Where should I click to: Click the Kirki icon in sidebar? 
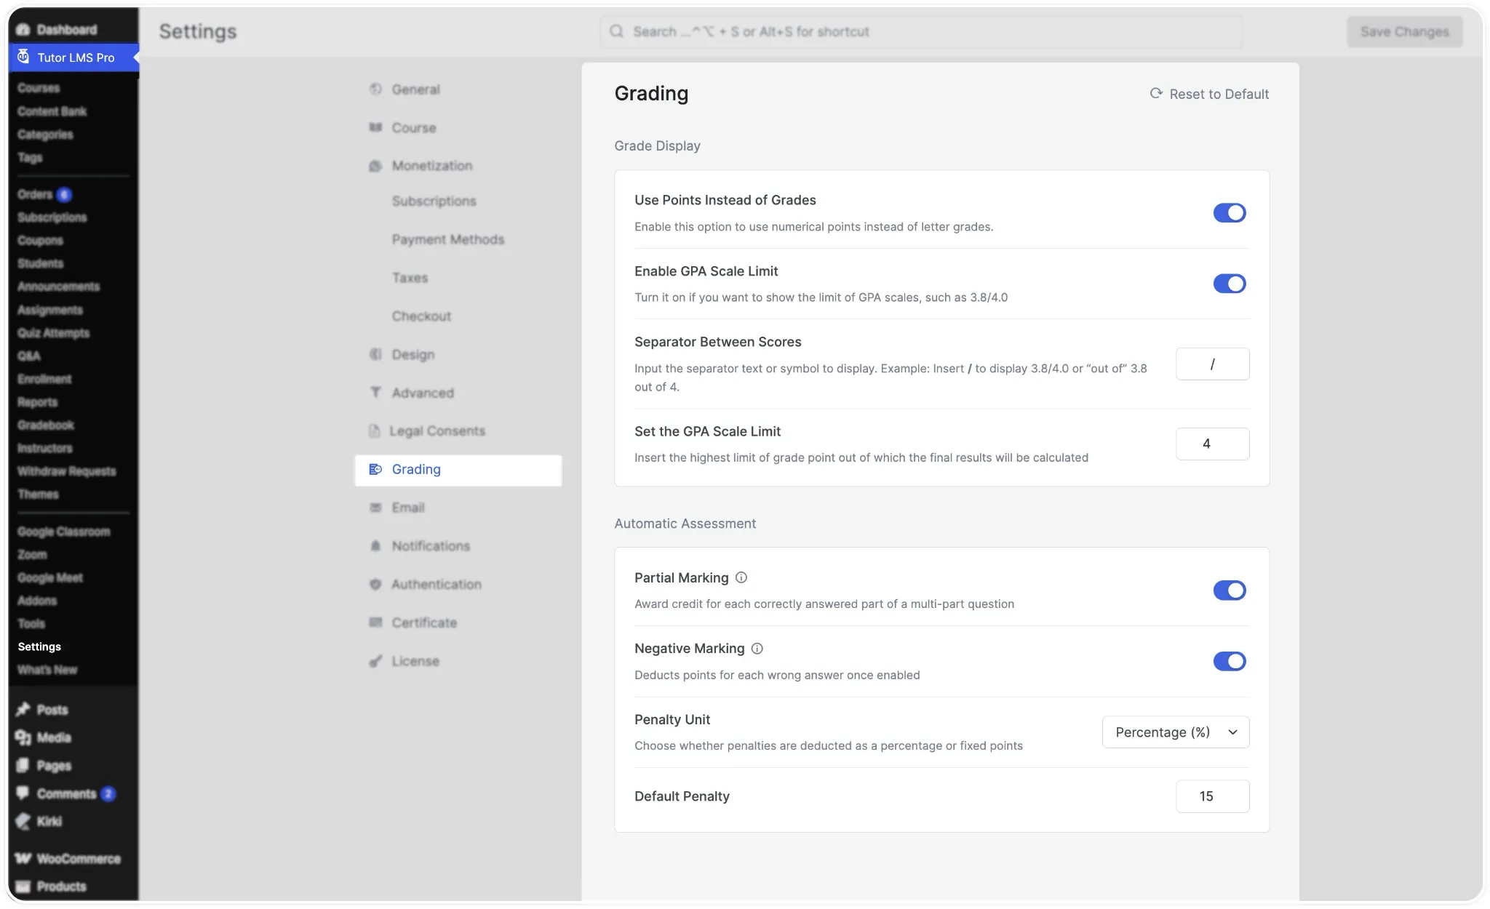coord(23,821)
